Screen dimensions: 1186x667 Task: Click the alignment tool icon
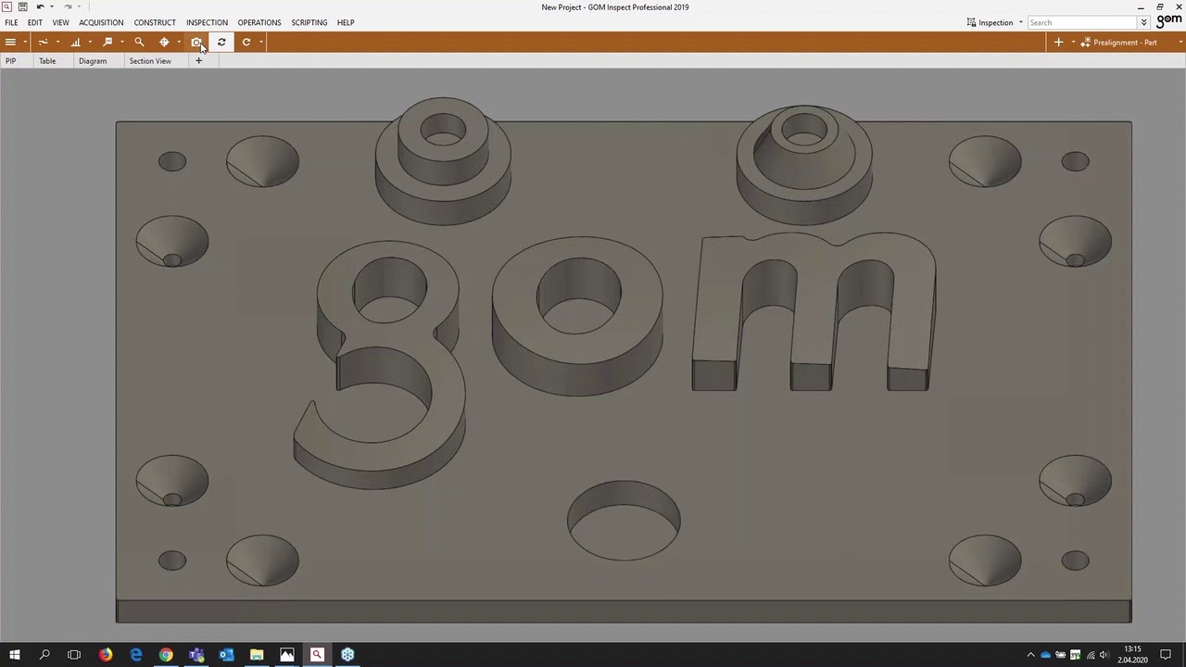(43, 42)
